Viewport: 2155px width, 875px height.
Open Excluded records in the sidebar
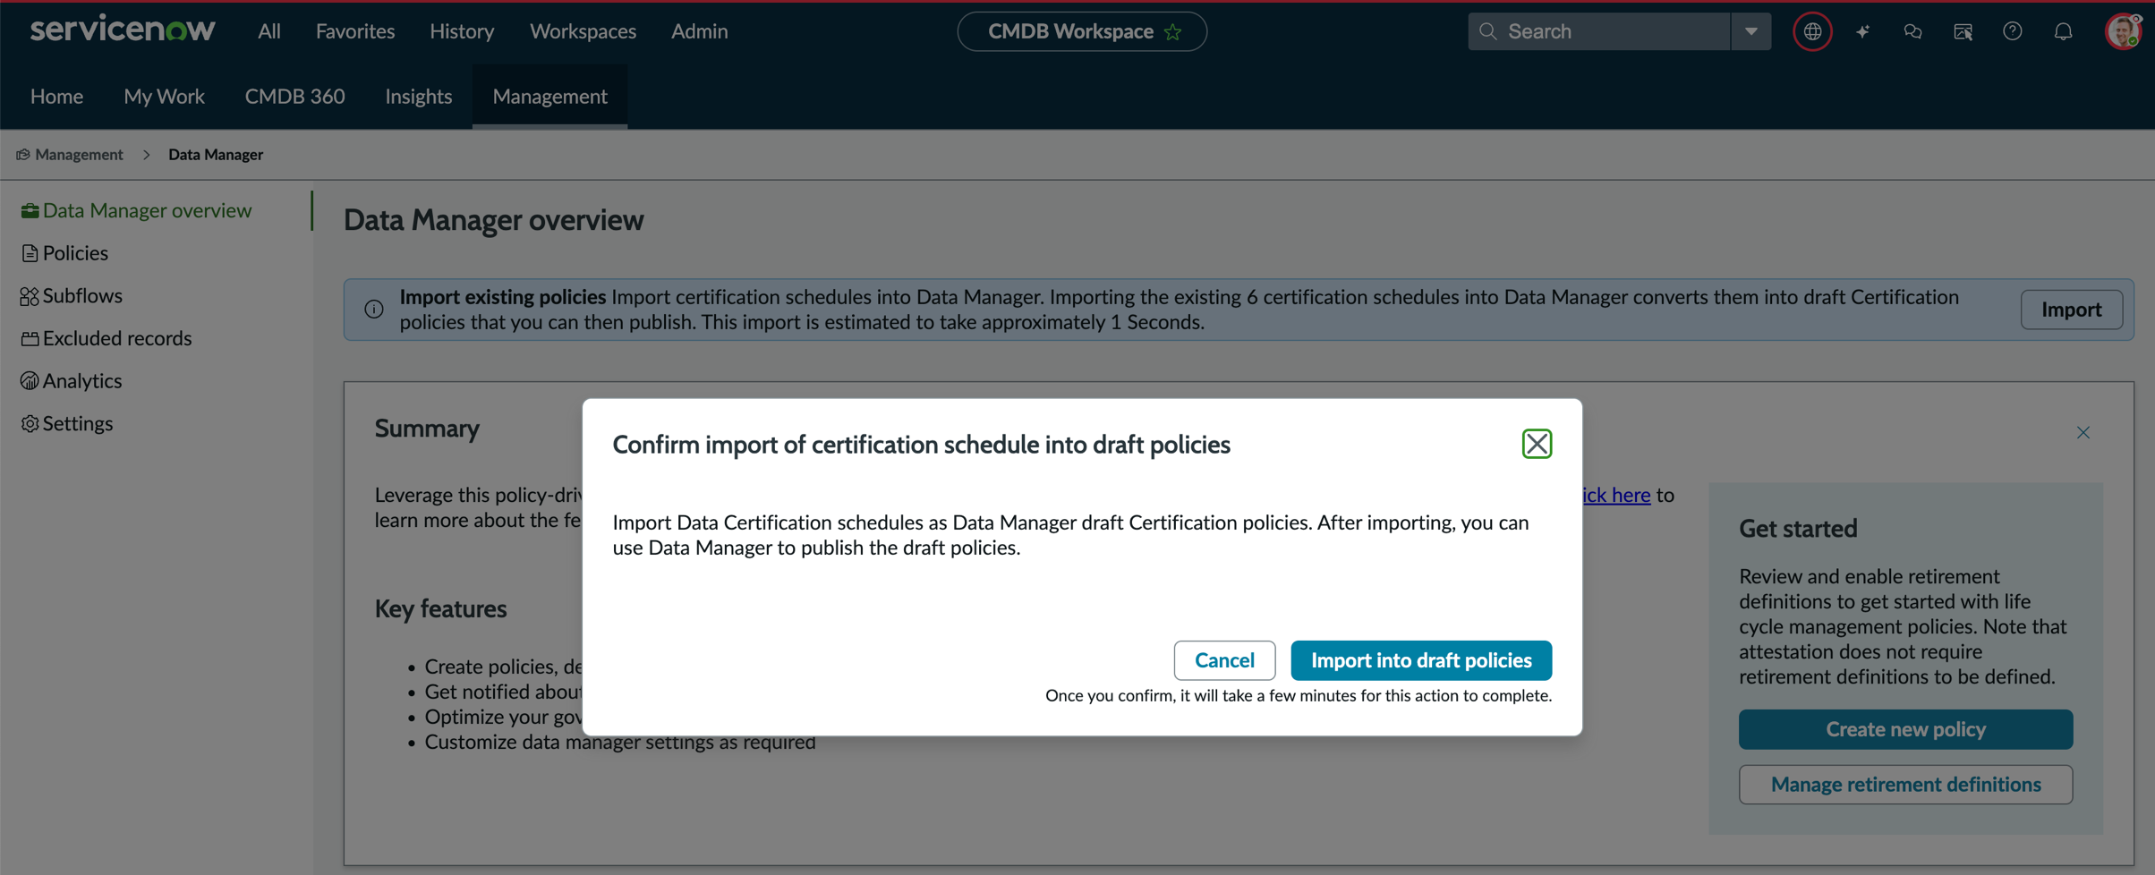pos(117,338)
